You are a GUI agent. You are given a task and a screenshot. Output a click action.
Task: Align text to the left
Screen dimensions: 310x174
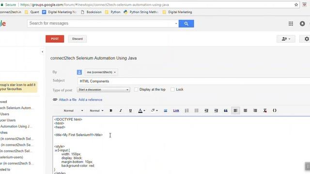coord(235,111)
